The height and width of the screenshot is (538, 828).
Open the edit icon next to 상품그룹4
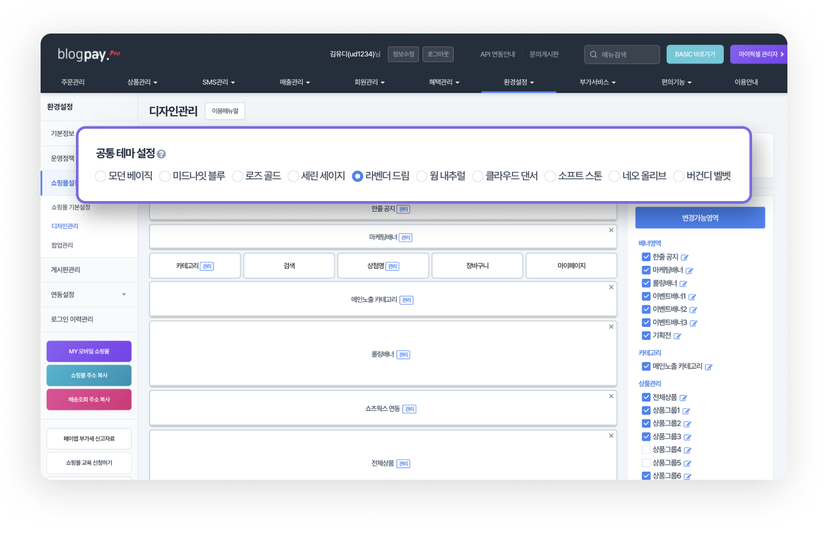click(x=687, y=450)
